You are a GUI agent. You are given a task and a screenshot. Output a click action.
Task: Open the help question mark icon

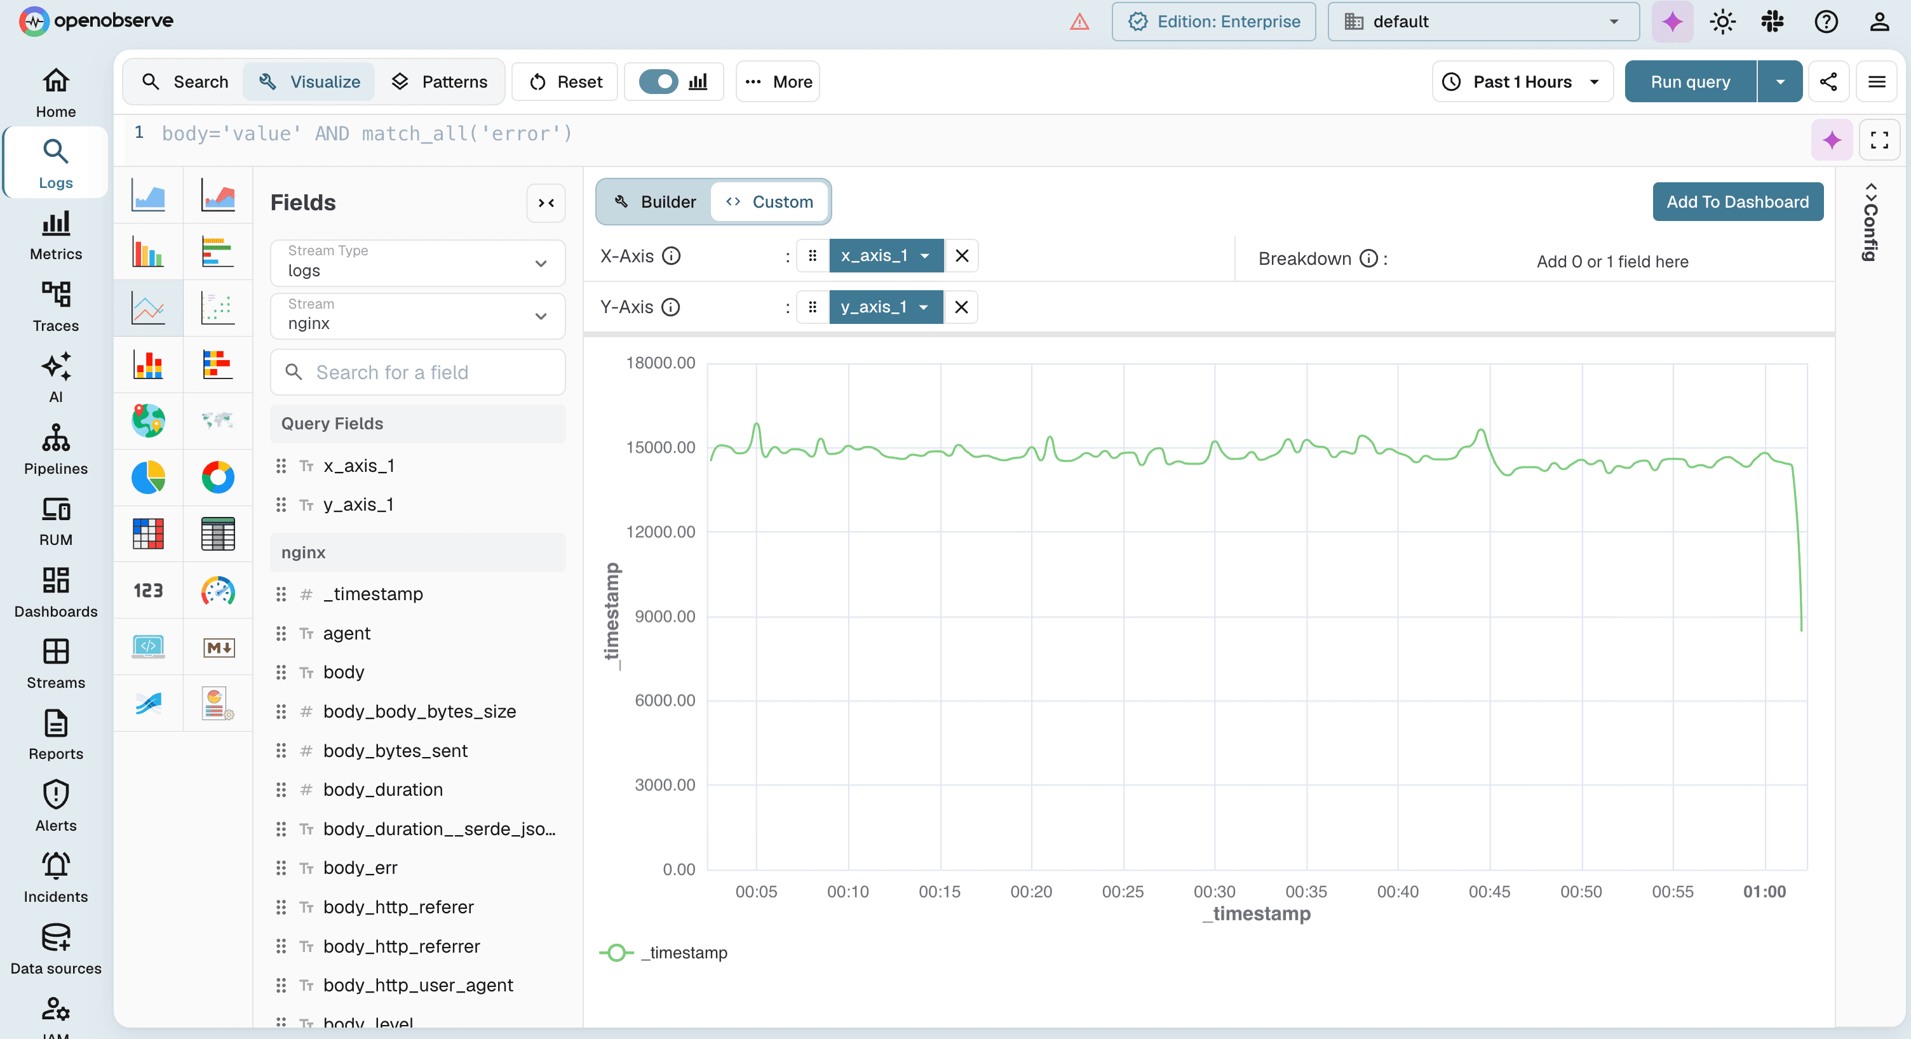tap(1826, 22)
